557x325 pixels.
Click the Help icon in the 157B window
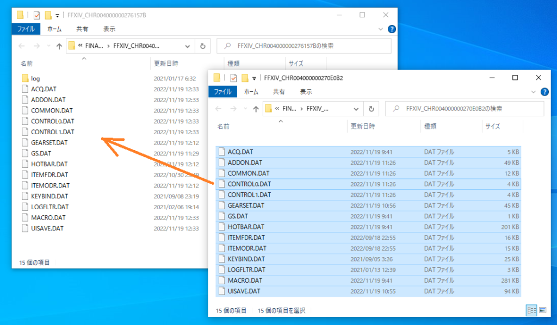click(392, 29)
